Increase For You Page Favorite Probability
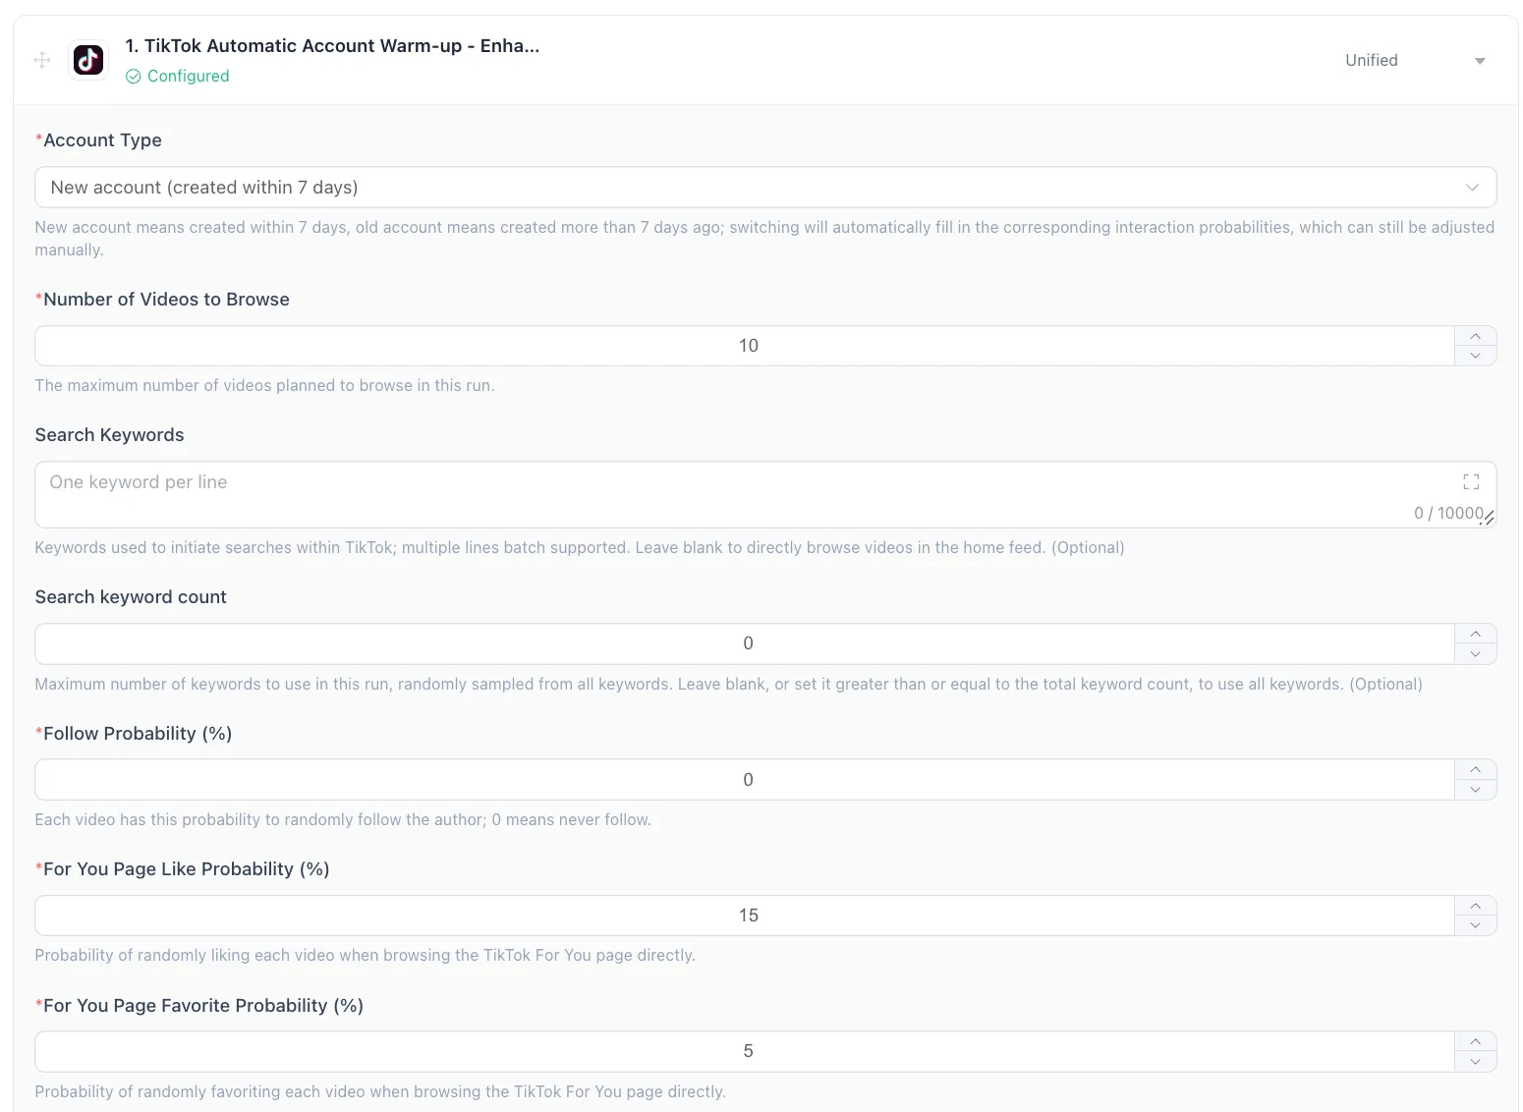This screenshot has width=1523, height=1112. coord(1475,1041)
